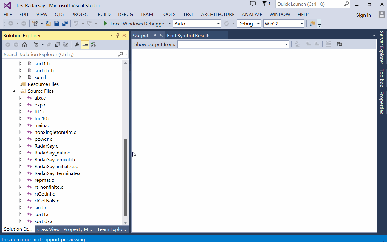Show All Files in Solution Explorer
This screenshot has width=387, height=242.
click(x=65, y=44)
